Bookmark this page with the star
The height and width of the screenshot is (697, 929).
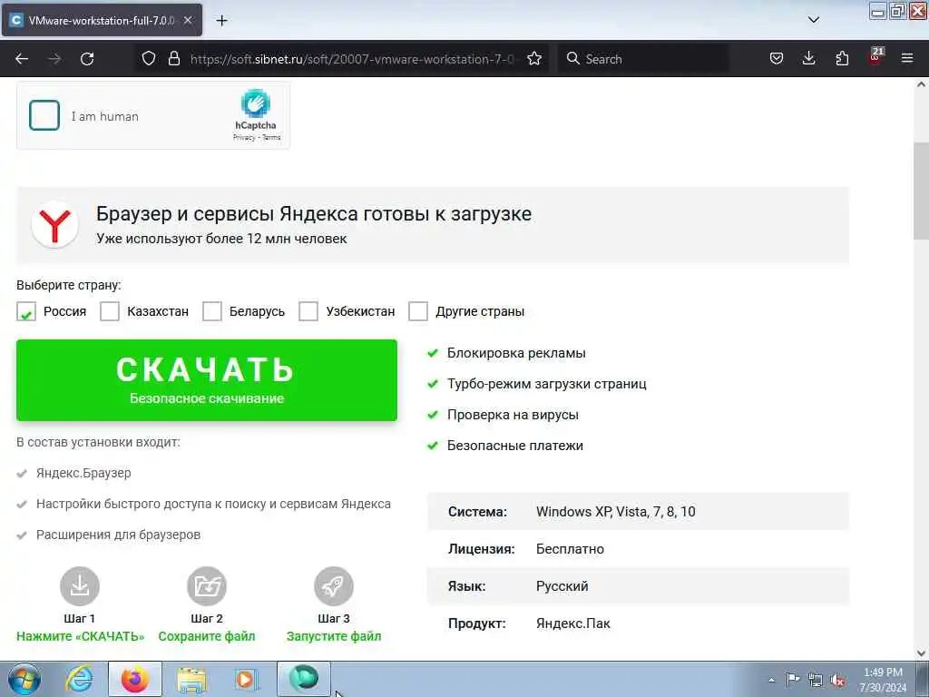click(x=534, y=58)
